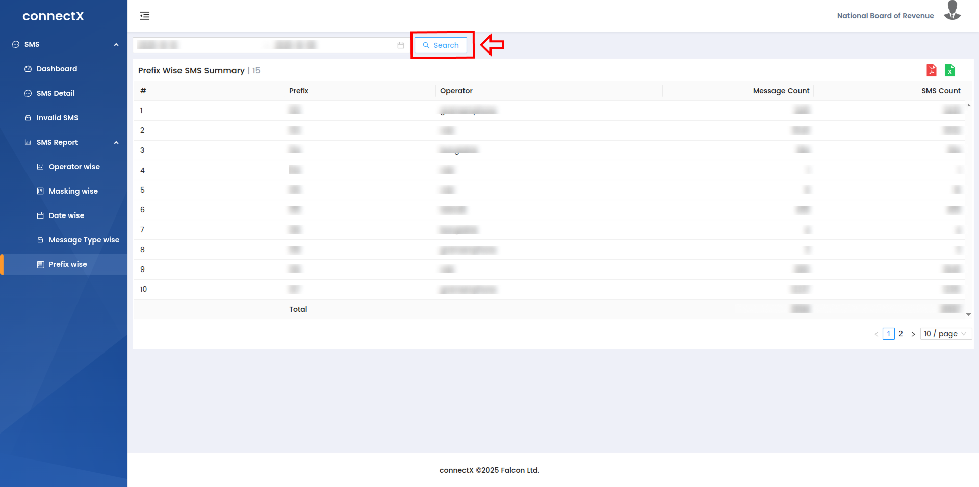Viewport: 979px width, 487px height.
Task: Open the user profile avatar
Action: pyautogui.click(x=952, y=11)
